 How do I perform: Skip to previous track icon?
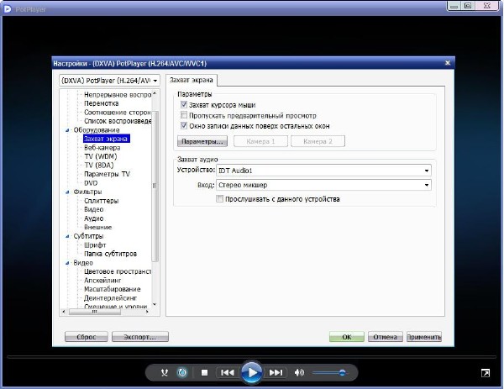tap(227, 372)
